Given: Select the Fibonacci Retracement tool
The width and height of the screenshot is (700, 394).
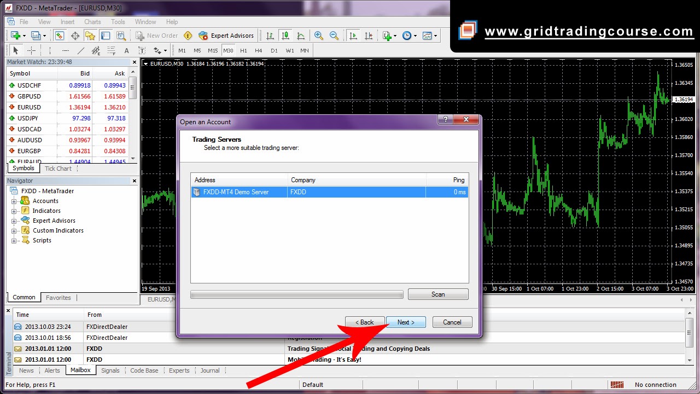Looking at the screenshot, I should tap(111, 50).
